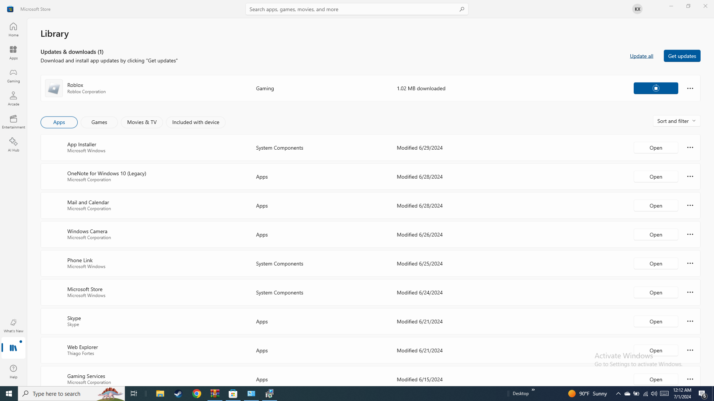
Task: Open the Apps section in sidebar
Action: click(13, 52)
